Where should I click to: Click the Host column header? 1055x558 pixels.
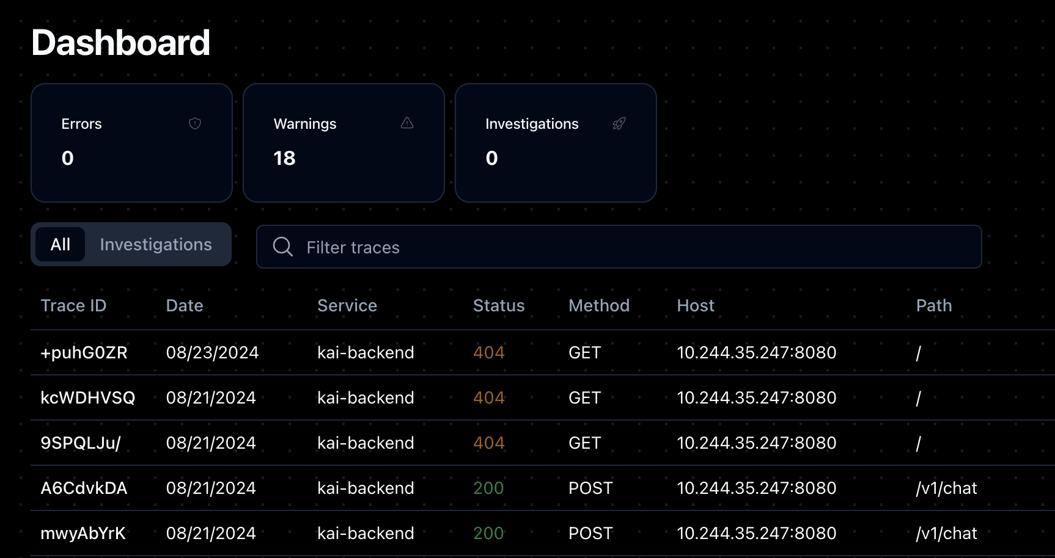point(696,305)
